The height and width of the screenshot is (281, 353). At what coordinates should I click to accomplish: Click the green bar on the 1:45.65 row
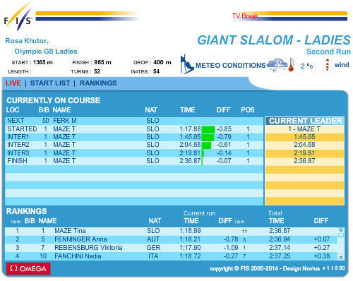click(208, 137)
